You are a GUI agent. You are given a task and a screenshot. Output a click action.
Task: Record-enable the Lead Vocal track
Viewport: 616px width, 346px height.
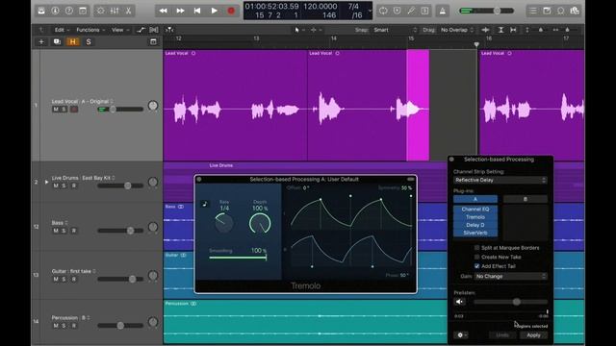click(x=73, y=109)
